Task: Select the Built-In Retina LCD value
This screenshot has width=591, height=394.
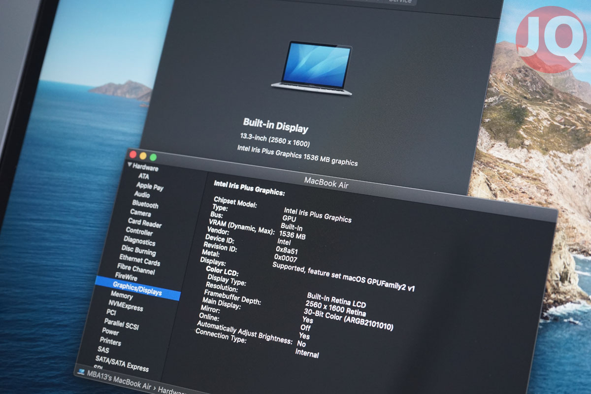Action: [x=337, y=300]
